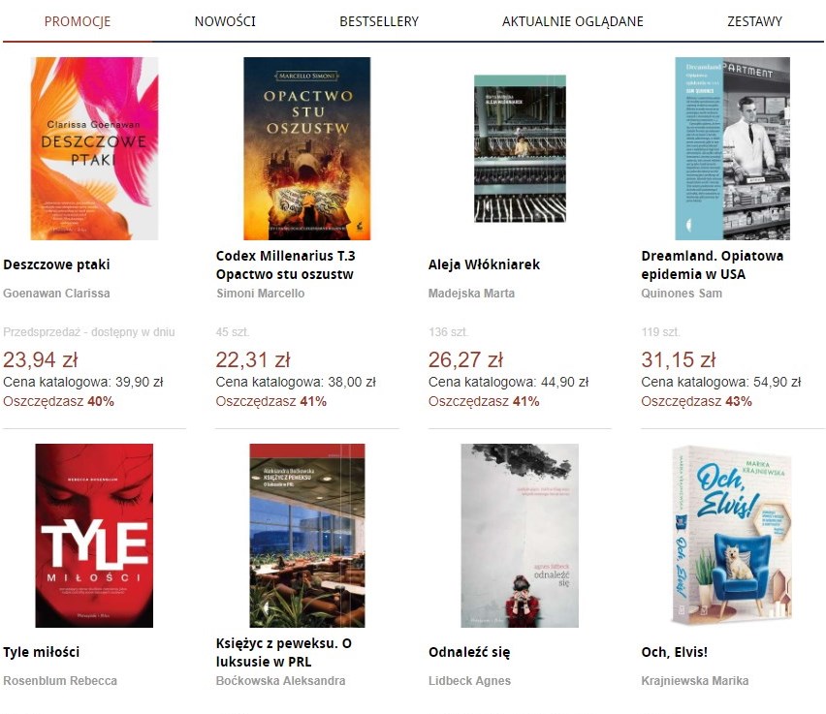Viewport: 826px width, 714px height.
Task: Click the Promocje tab
Action: (x=78, y=21)
